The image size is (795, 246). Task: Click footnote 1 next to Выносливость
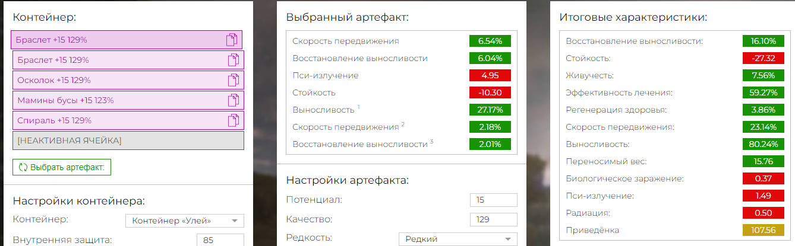359,107
